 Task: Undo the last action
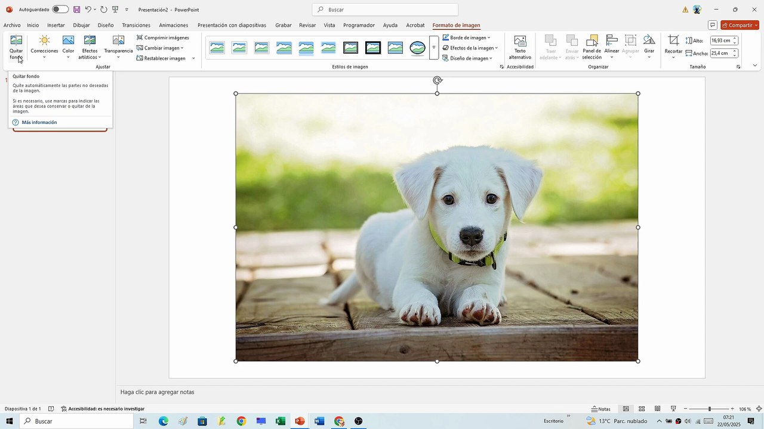pyautogui.click(x=88, y=10)
